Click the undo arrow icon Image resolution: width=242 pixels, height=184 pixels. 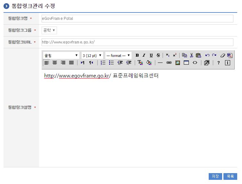tap(207, 55)
